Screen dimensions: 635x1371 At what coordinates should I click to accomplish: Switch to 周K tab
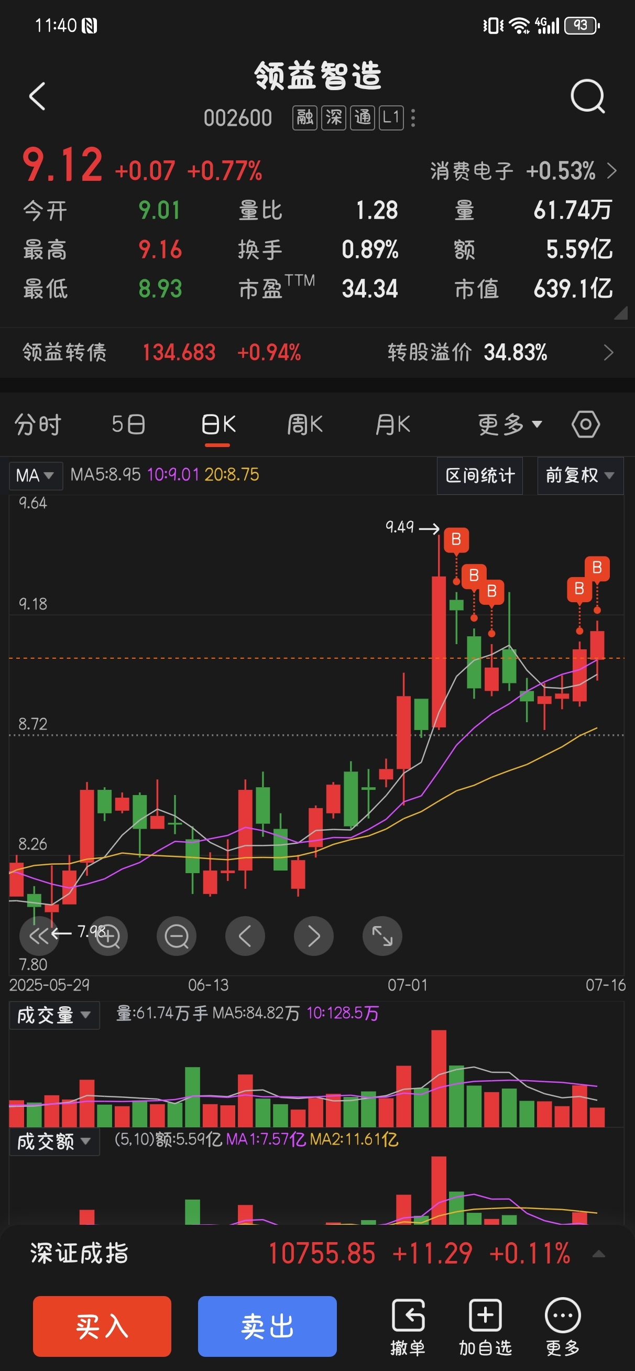[304, 424]
